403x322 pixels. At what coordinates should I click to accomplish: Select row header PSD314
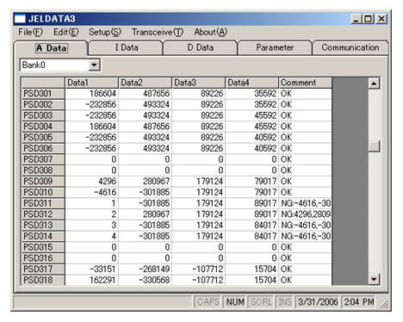tap(43, 236)
